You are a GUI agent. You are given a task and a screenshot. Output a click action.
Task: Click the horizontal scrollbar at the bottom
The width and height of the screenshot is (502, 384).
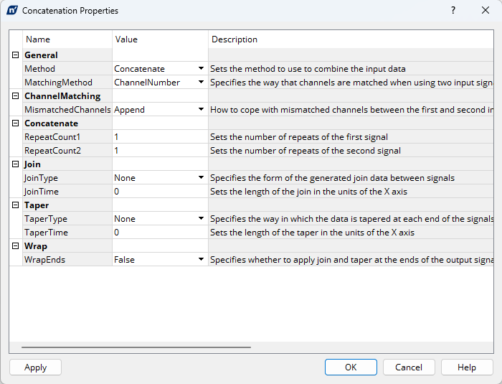136,347
